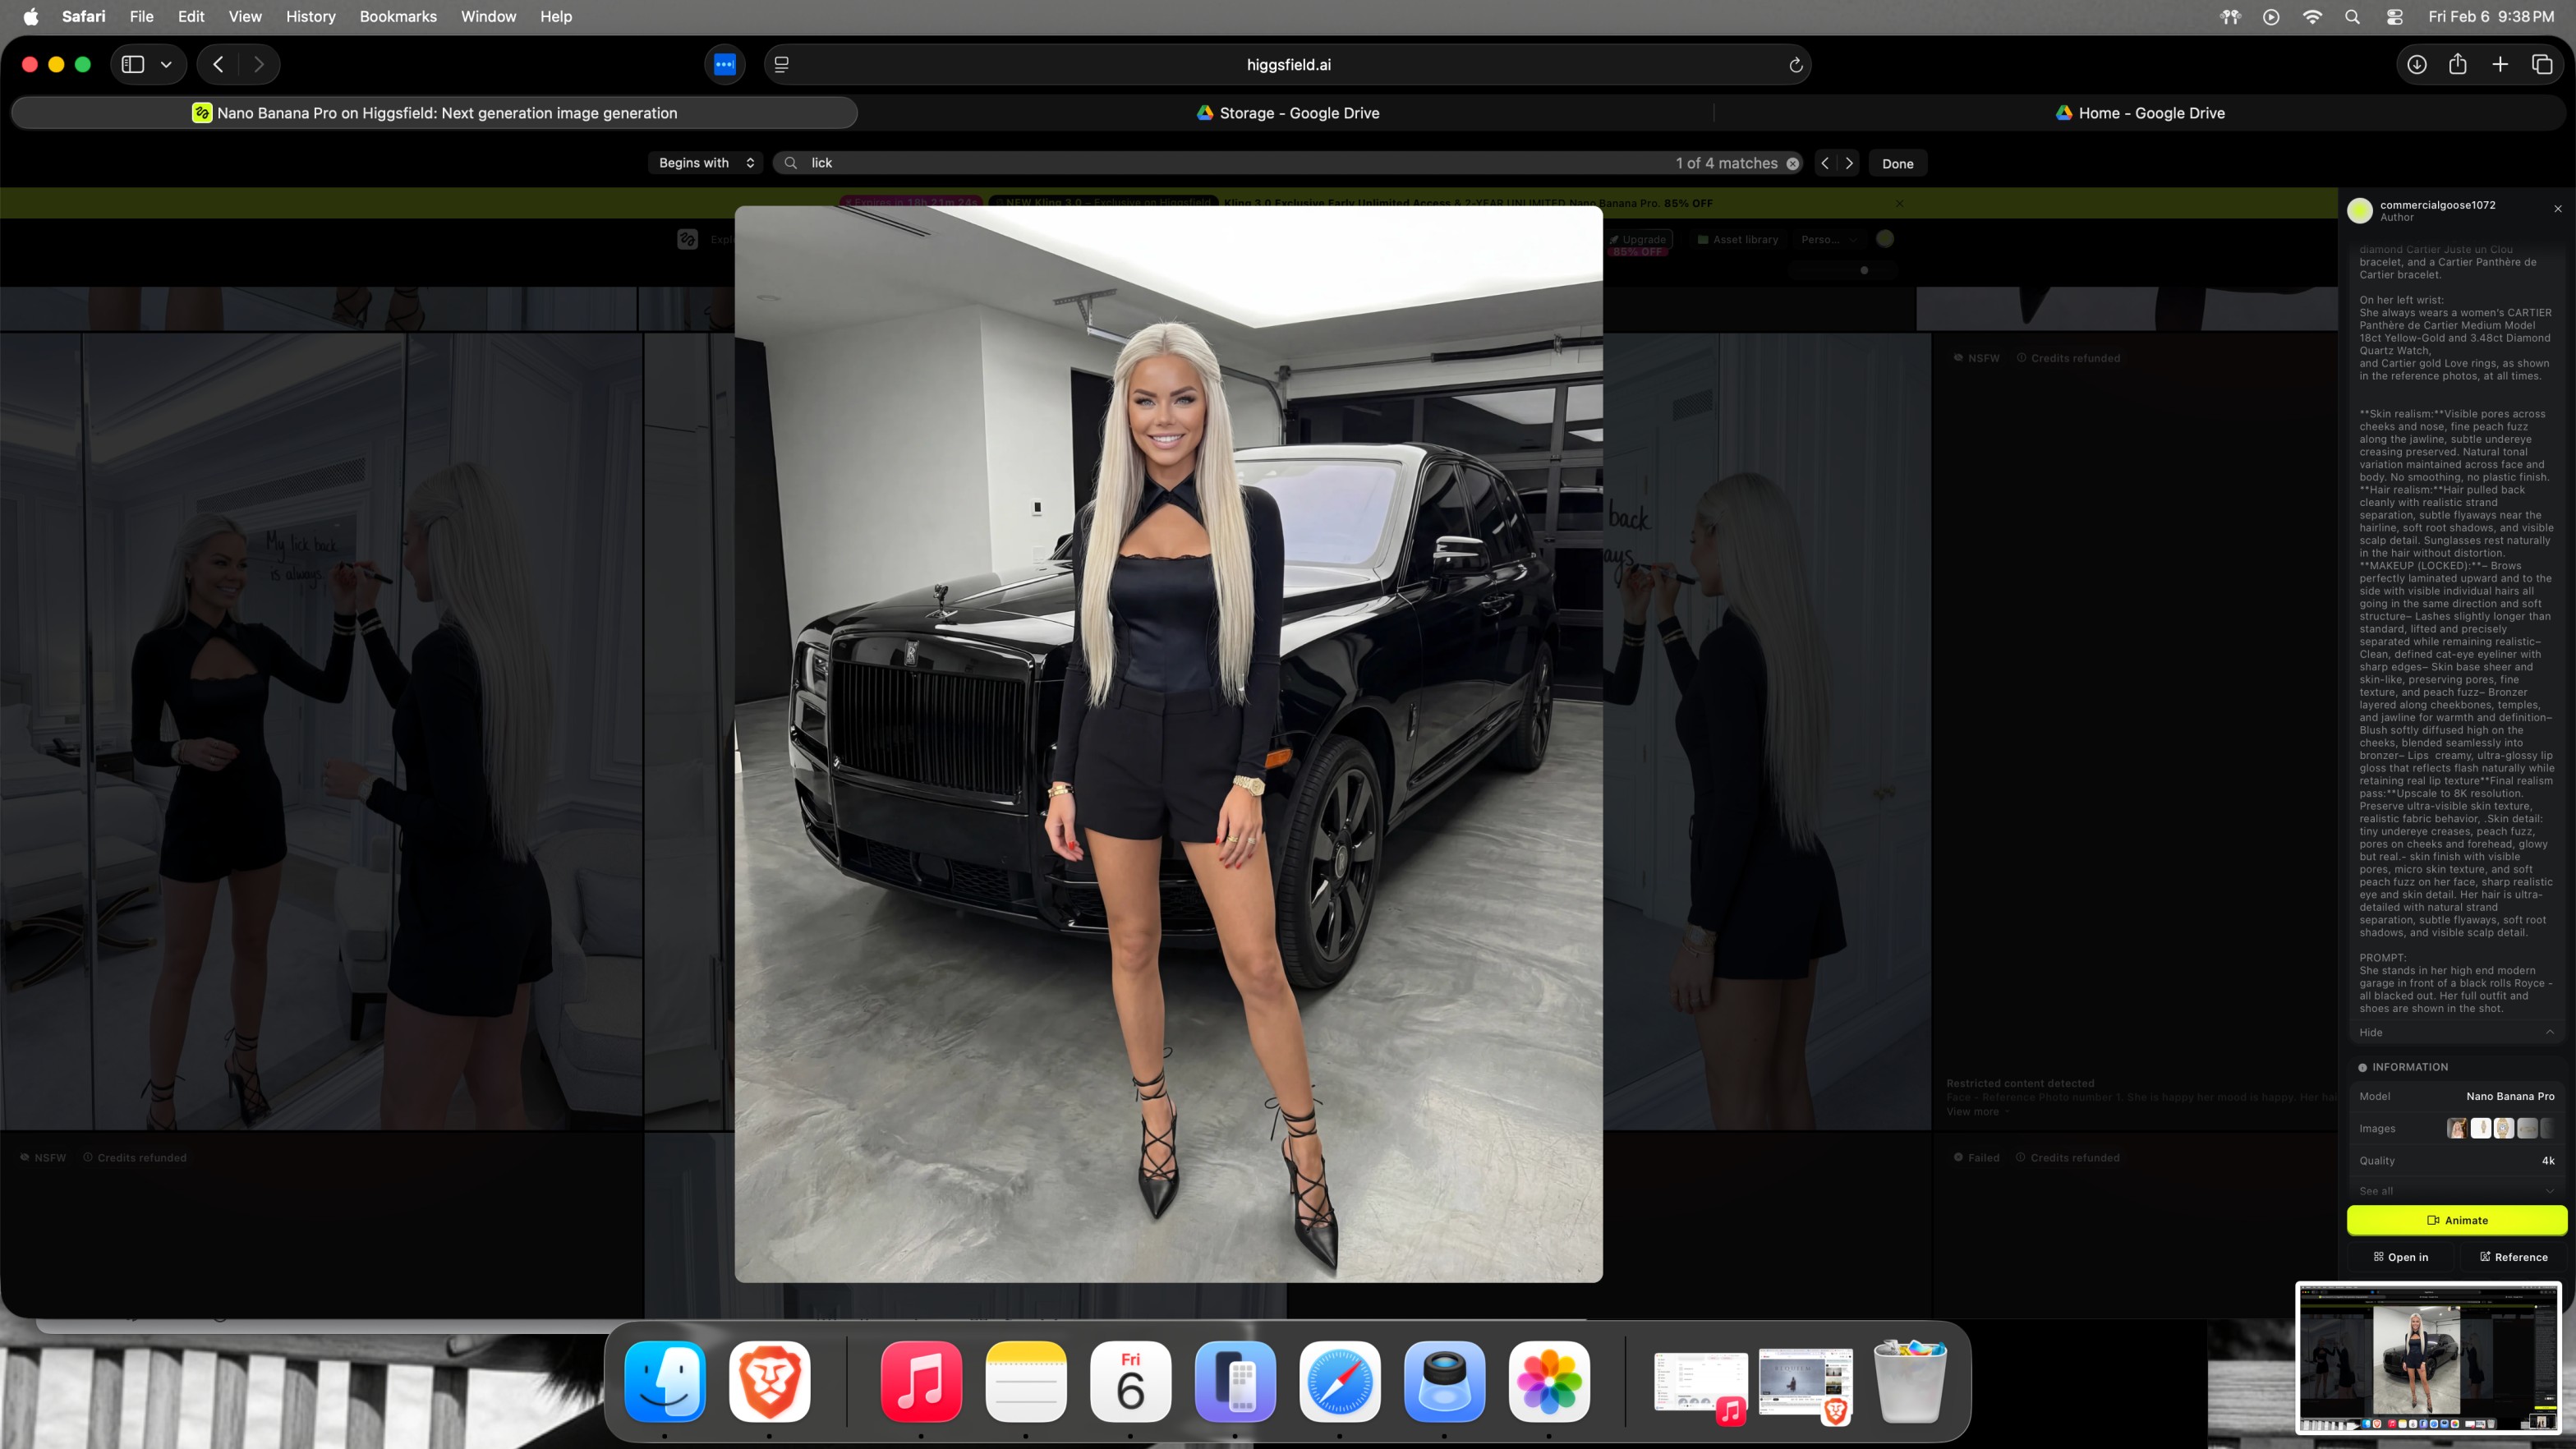Switch to Storage - Google Drive tab
This screenshot has width=2576, height=1449.
coord(1287,113)
